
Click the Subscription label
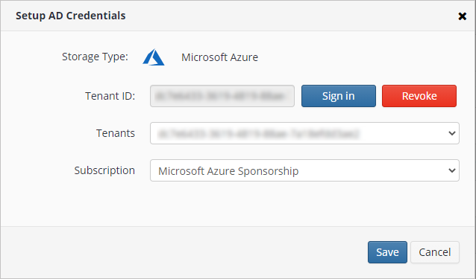tap(104, 170)
